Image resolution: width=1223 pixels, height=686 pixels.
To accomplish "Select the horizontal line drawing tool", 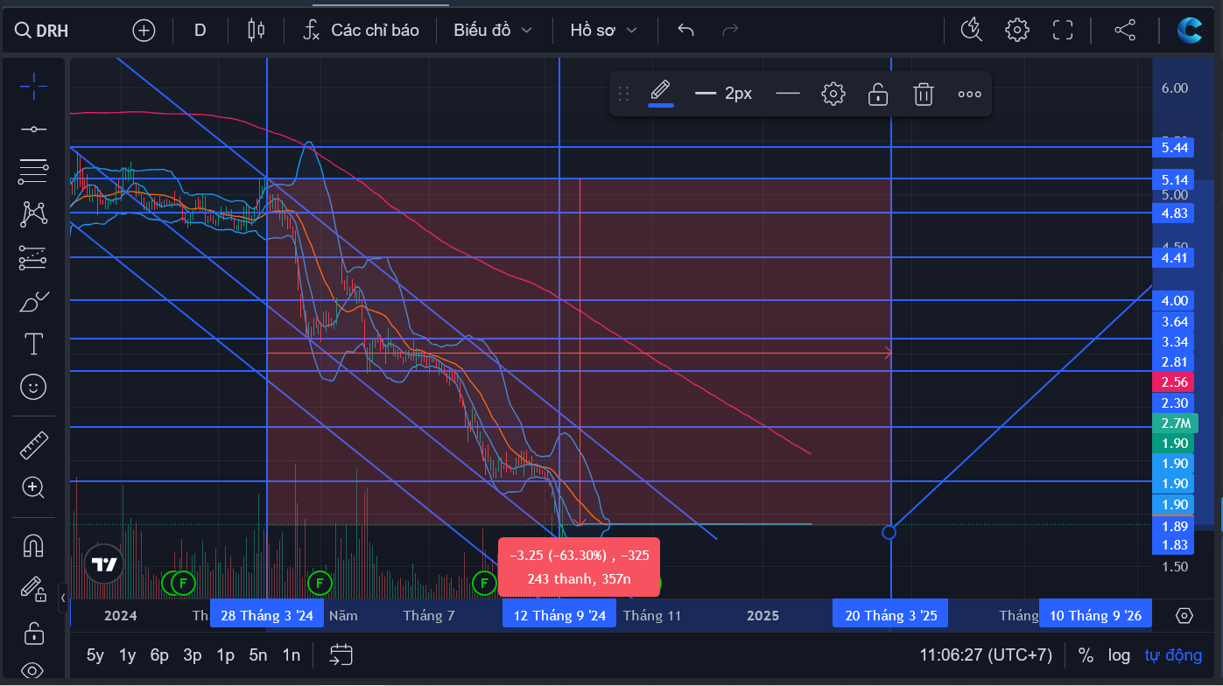I will (33, 129).
